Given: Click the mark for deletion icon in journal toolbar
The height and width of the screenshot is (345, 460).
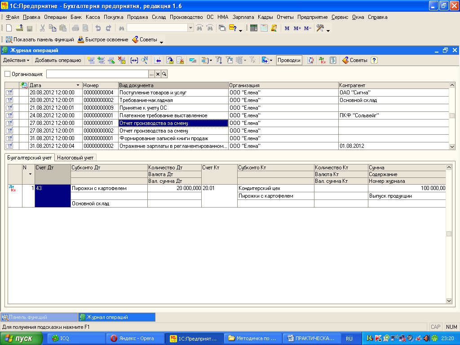Looking at the screenshot, I should 122,61.
